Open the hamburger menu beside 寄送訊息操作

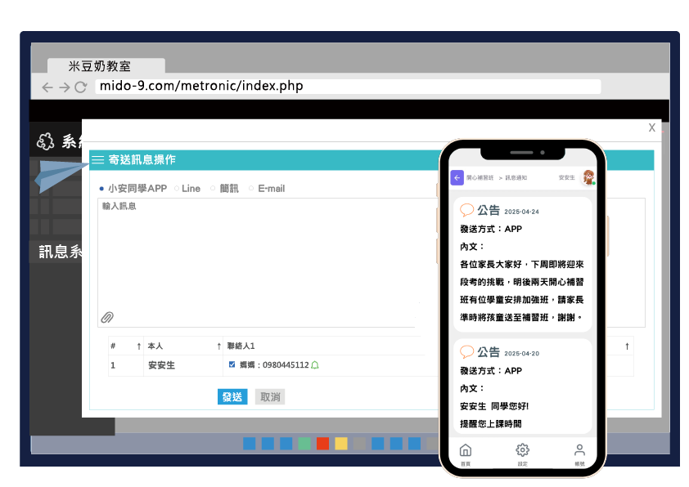[97, 158]
